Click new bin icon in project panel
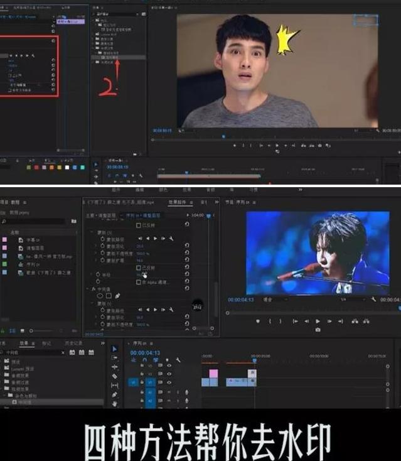 [x=73, y=221]
